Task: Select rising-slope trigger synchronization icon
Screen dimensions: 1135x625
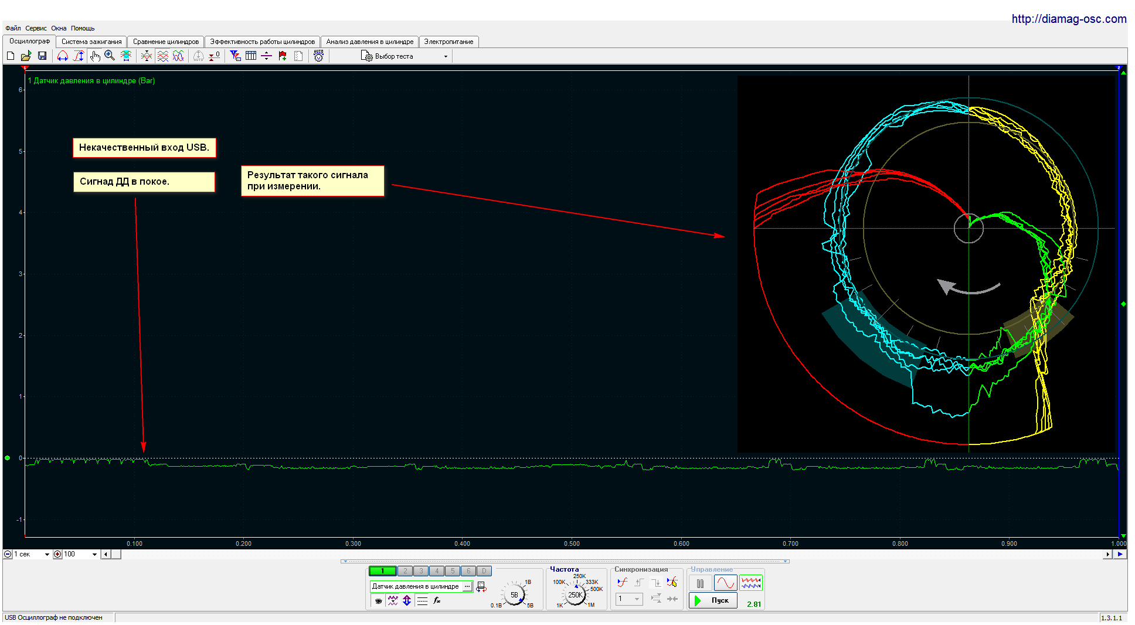Action: tap(623, 582)
